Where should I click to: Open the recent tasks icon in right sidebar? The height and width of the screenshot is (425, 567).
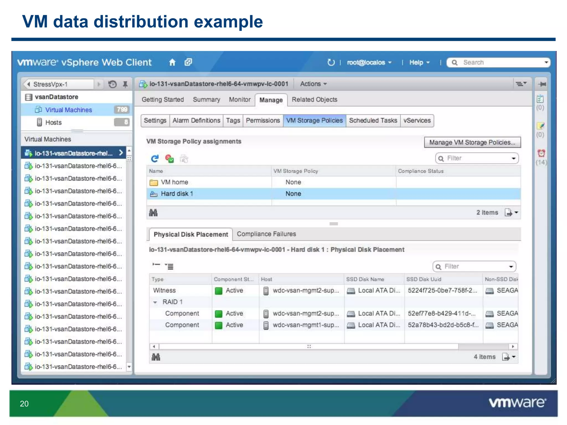(540, 99)
